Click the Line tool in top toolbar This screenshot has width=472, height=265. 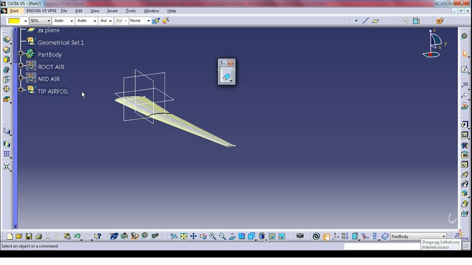coord(366,21)
